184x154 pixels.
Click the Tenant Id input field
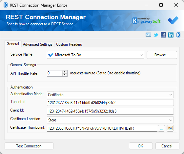pos(110,103)
